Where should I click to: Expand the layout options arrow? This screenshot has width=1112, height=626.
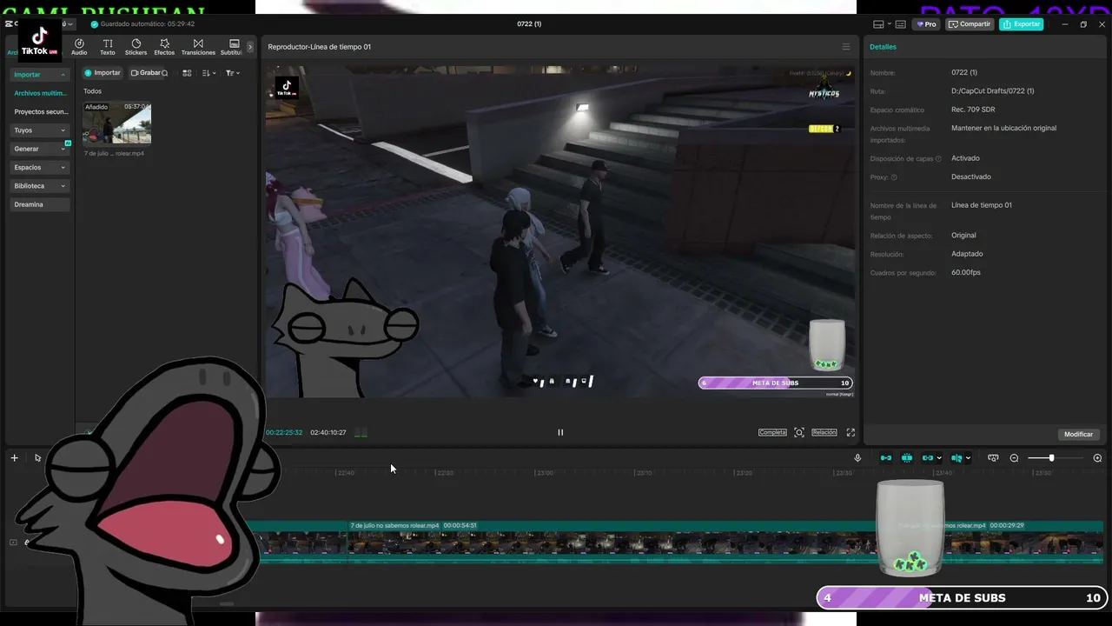pos(888,24)
